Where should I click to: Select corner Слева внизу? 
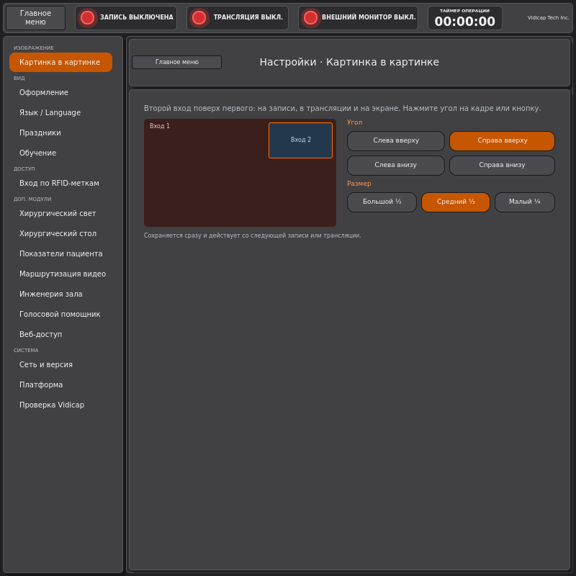pyautogui.click(x=395, y=166)
